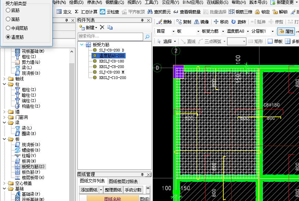Select the 直线 line drawing tool

click(188, 41)
